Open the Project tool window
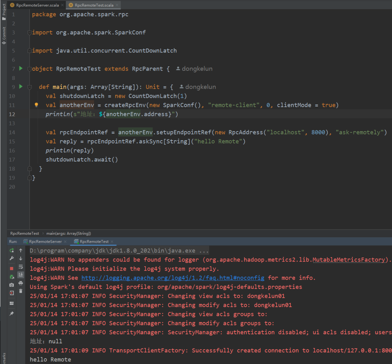This screenshot has width=392, height=364. pos(4,13)
